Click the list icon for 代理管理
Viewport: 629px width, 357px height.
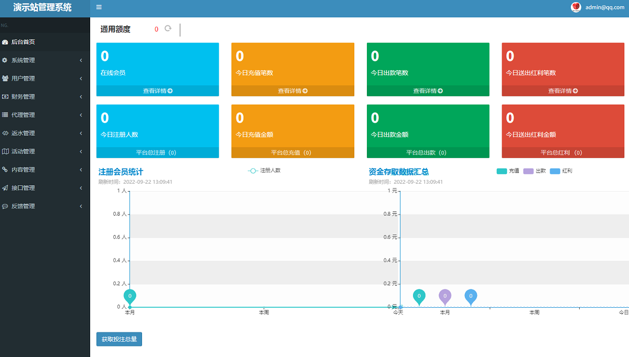pyautogui.click(x=5, y=115)
